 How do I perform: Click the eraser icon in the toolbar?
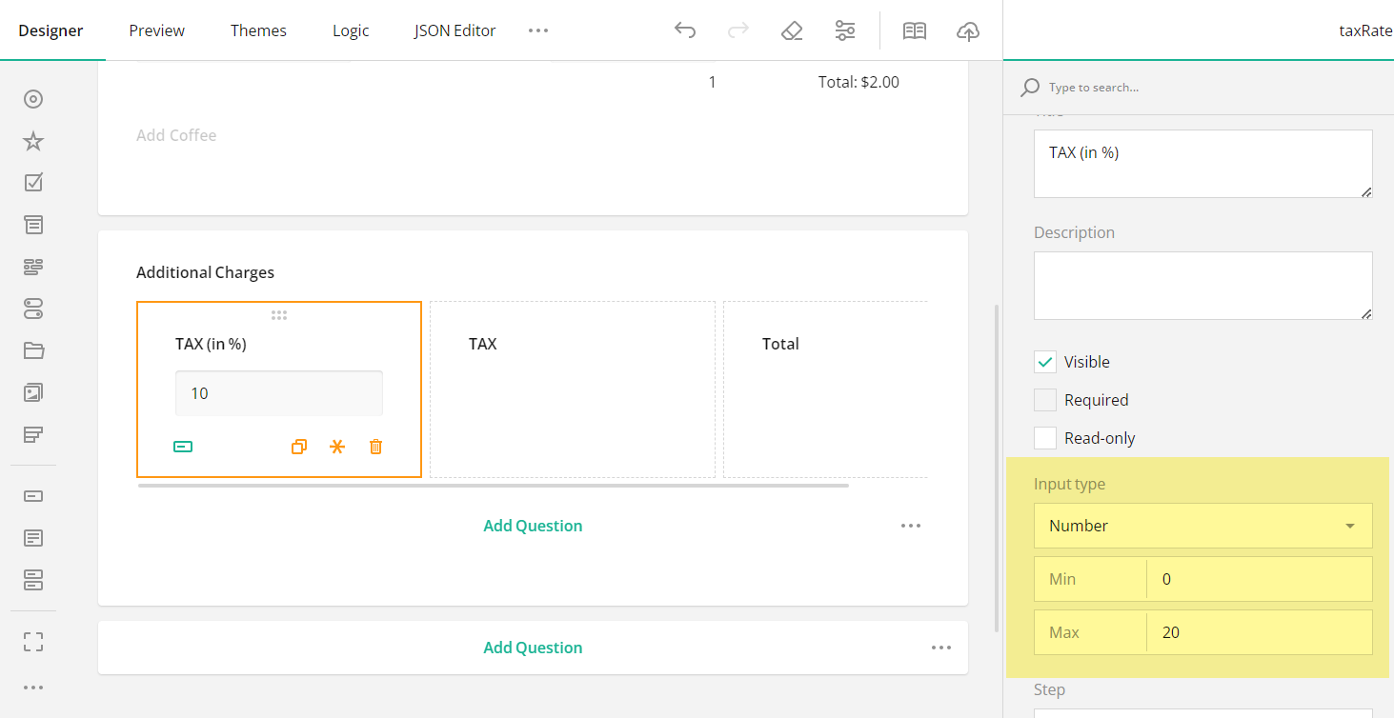[792, 30]
